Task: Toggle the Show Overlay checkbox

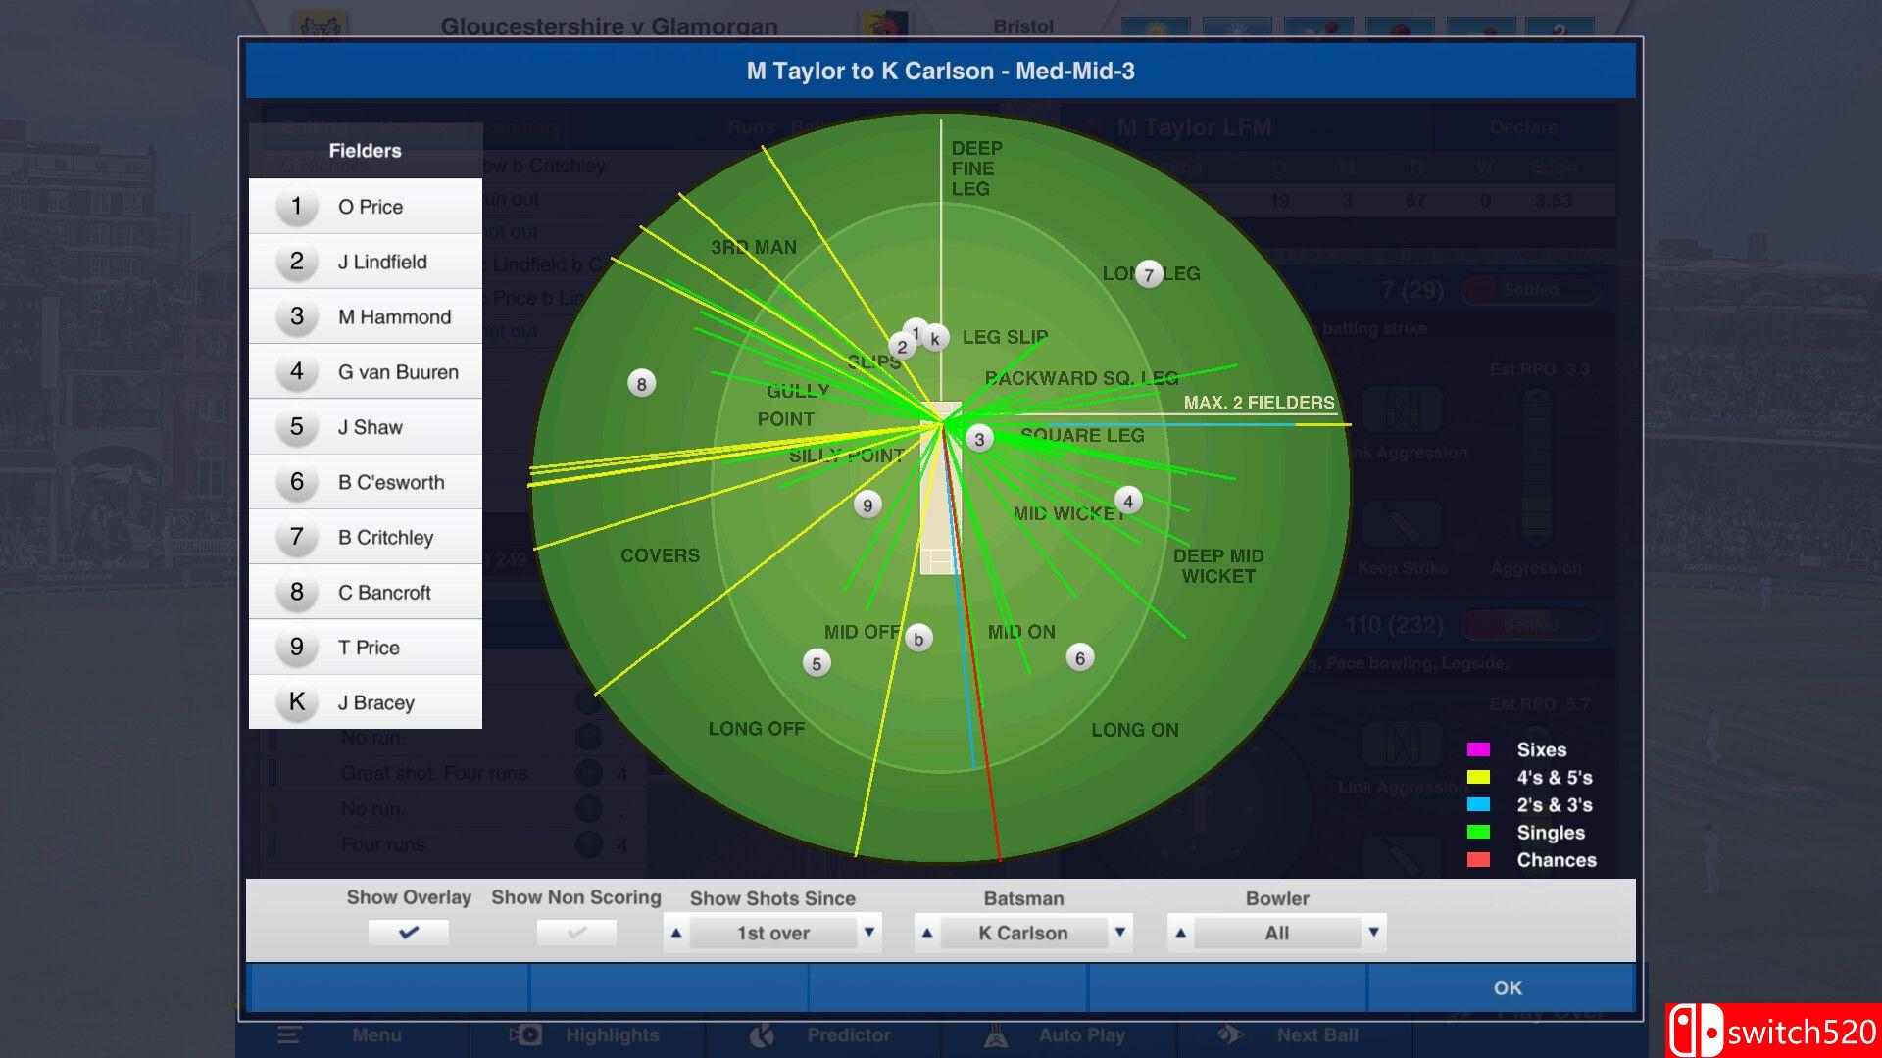Action: [x=409, y=933]
